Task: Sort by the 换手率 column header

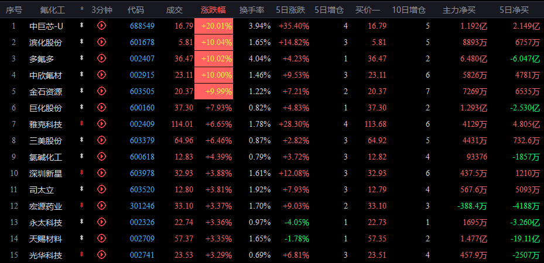Action: [x=252, y=10]
